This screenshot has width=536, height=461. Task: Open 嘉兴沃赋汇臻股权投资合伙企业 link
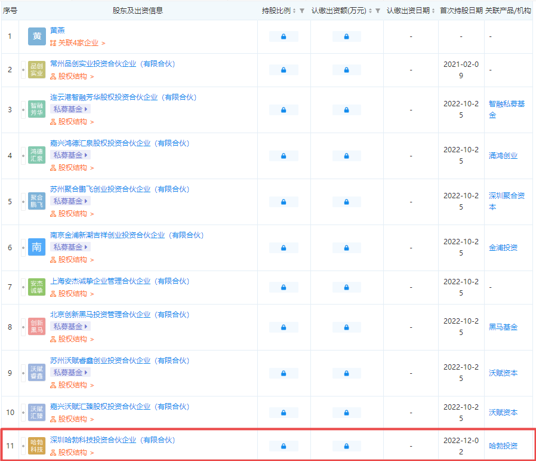(x=119, y=407)
